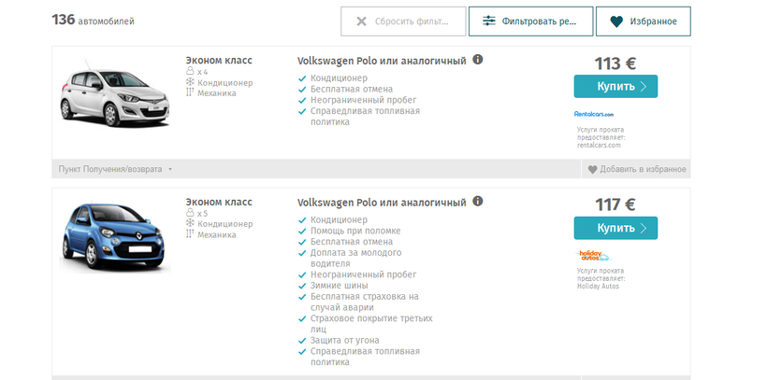This screenshot has width=767, height=380.
Task: Click info icon for the 117 € Volkswagen Polo
Action: [478, 201]
